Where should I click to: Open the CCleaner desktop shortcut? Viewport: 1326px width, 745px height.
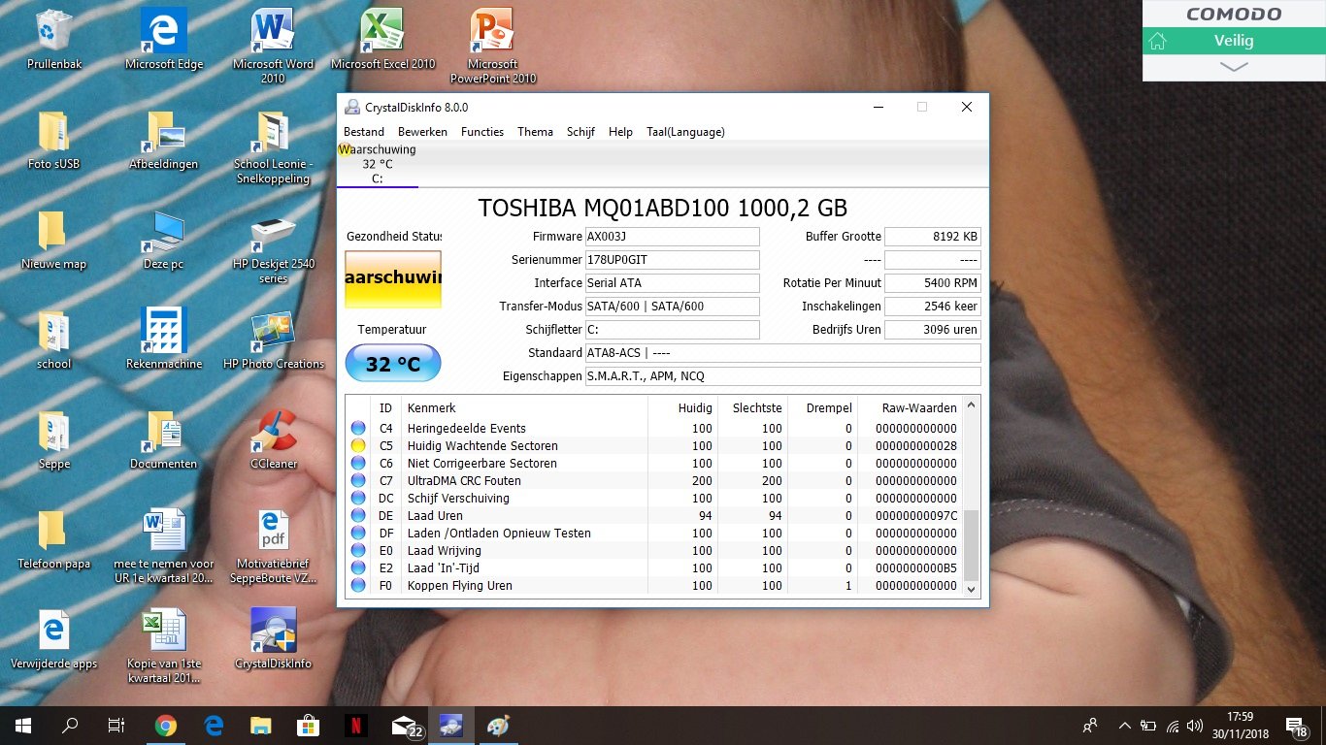tap(273, 433)
